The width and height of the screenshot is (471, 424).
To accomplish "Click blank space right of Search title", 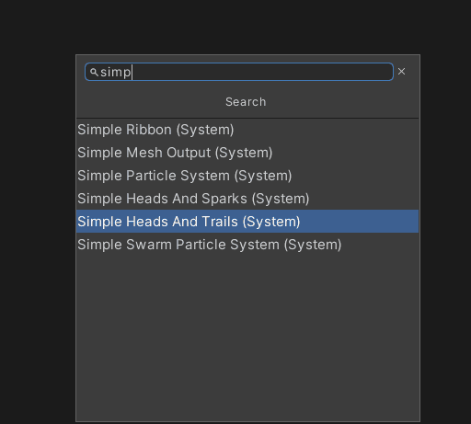I will [342, 102].
